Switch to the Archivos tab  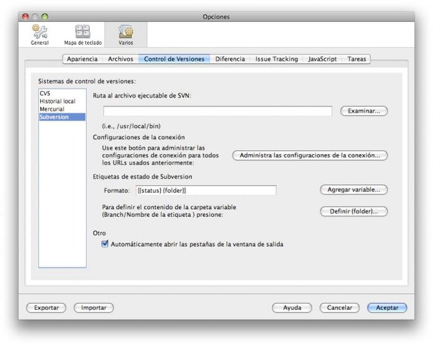click(120, 59)
